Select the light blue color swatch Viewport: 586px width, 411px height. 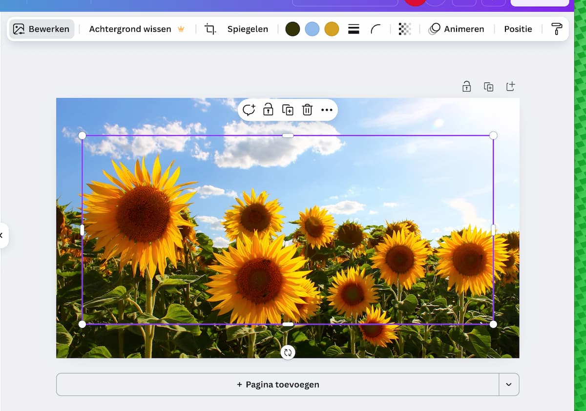[x=312, y=29]
